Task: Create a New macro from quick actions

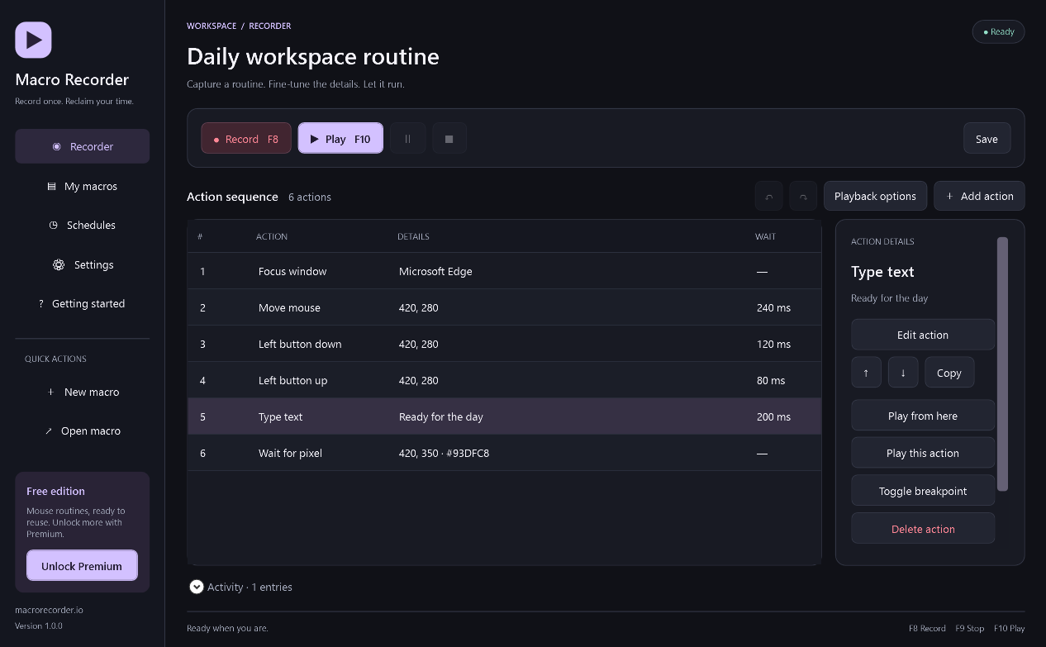Action: tap(82, 392)
